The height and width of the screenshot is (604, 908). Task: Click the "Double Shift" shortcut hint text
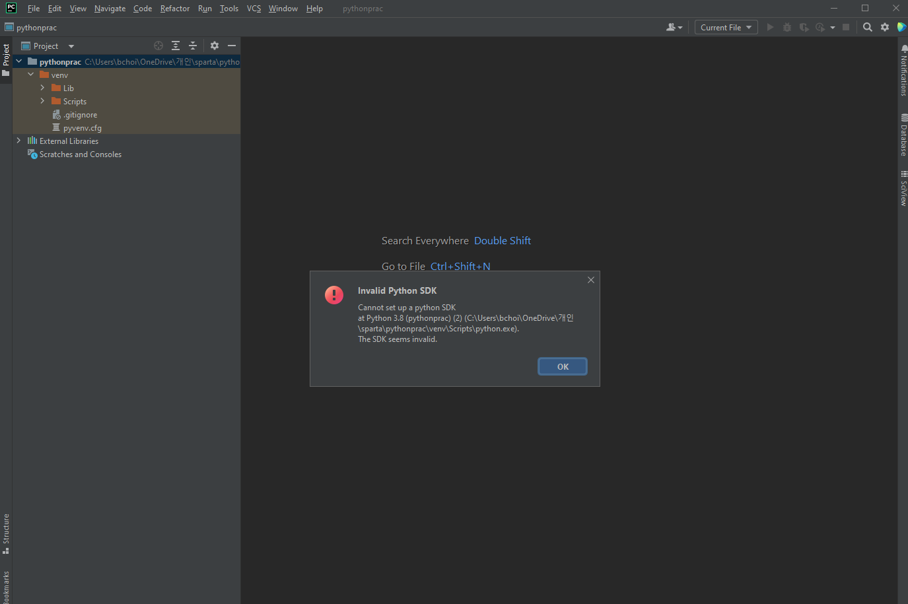503,241
